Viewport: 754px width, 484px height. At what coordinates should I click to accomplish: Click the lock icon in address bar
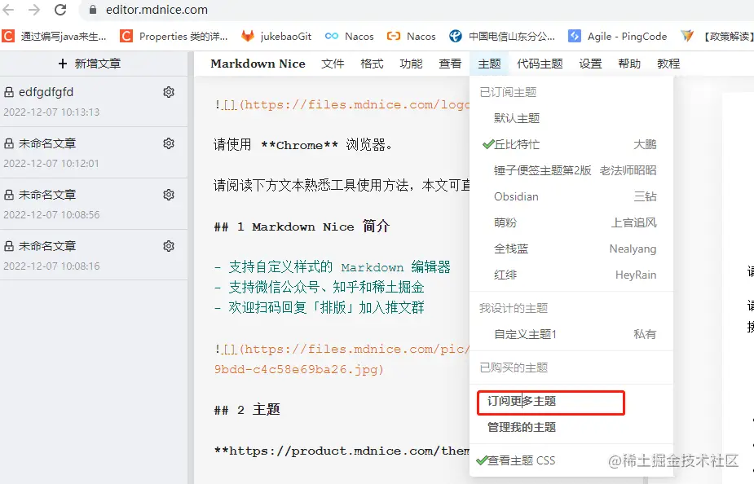point(93,10)
